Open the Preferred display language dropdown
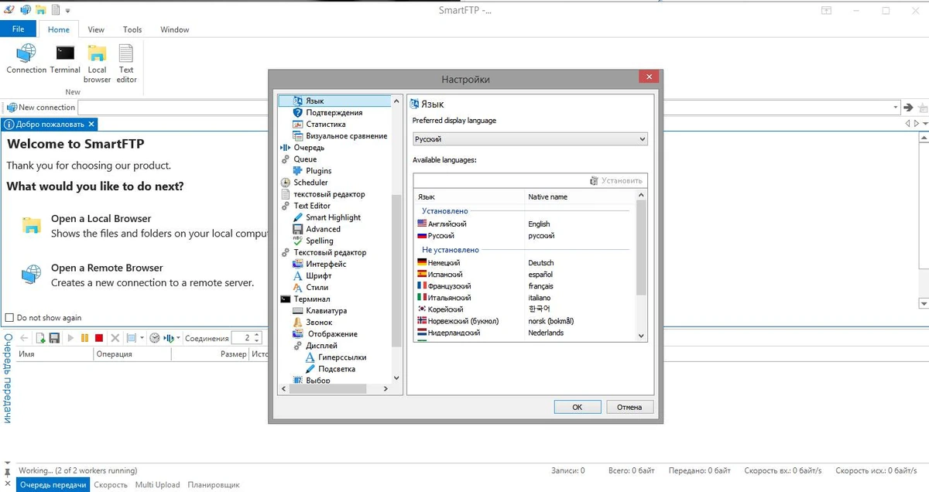The image size is (929, 492). tap(530, 138)
